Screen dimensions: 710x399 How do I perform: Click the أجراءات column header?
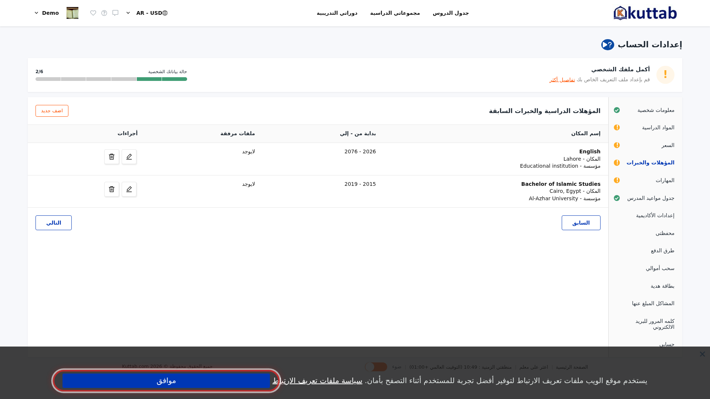point(128,133)
